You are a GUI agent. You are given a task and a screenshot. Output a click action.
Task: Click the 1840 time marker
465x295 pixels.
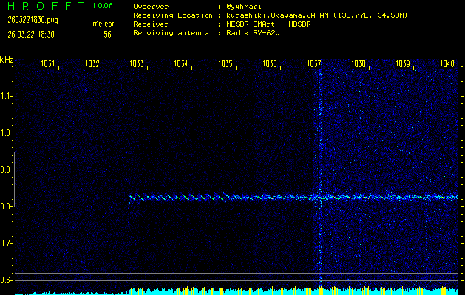tap(447, 64)
